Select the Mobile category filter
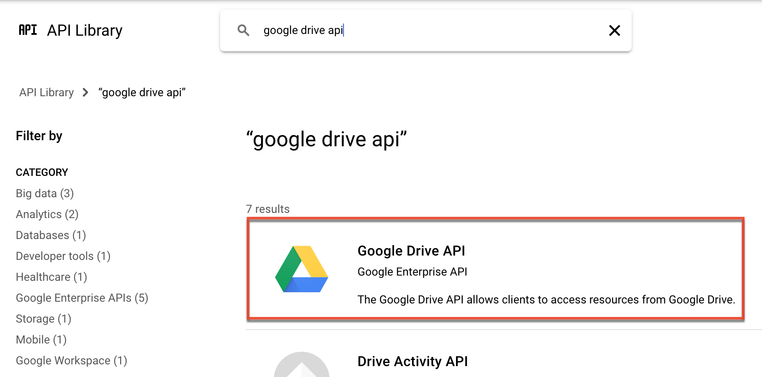The image size is (762, 377). pos(41,340)
